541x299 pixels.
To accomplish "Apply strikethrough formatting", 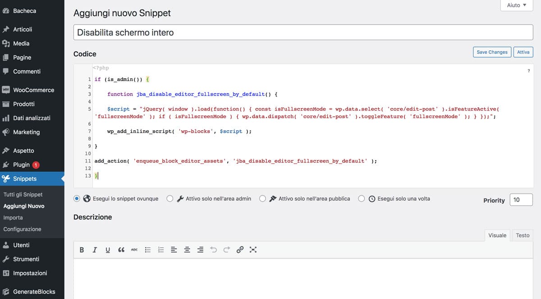I will 134,249.
